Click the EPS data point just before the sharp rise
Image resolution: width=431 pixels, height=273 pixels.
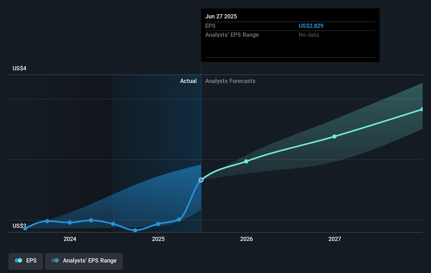[179, 219]
